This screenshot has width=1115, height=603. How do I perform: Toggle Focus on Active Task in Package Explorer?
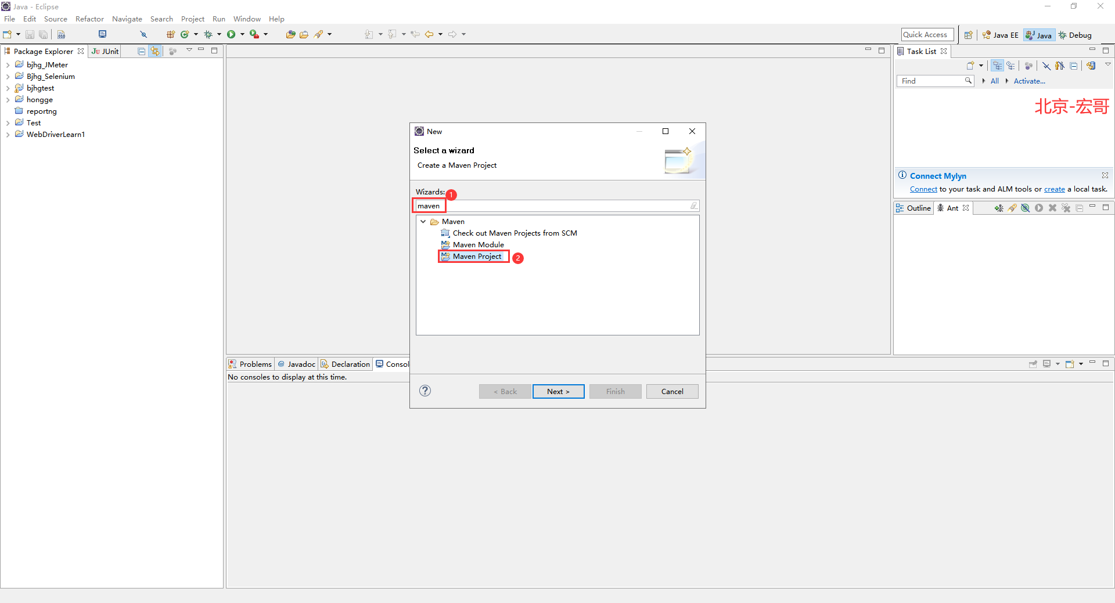(x=172, y=51)
